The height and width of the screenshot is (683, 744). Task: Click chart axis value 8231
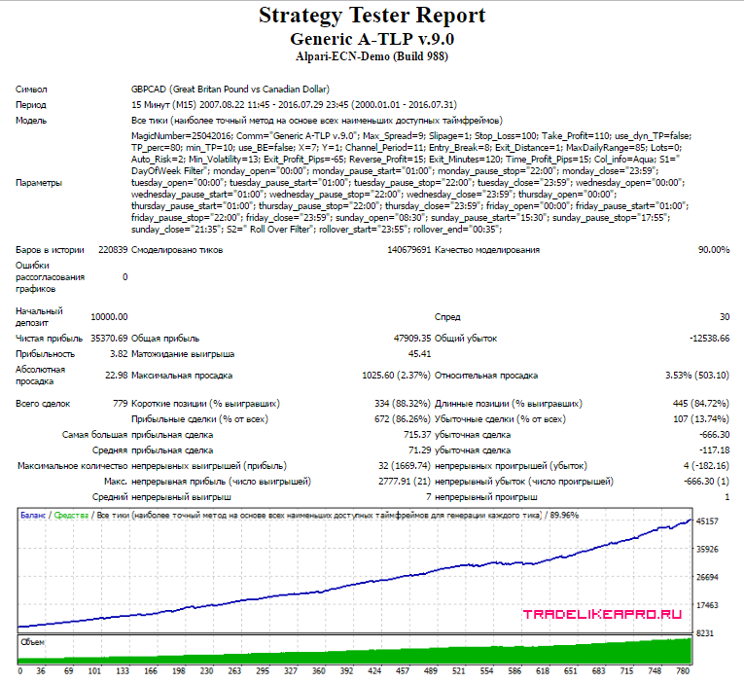coord(705,633)
